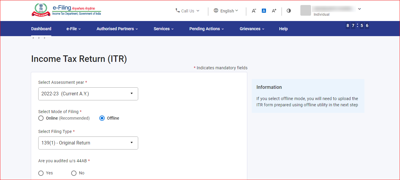Image resolution: width=400 pixels, height=180 pixels.
Task: Click the phone Call Us icon
Action: (x=178, y=10)
